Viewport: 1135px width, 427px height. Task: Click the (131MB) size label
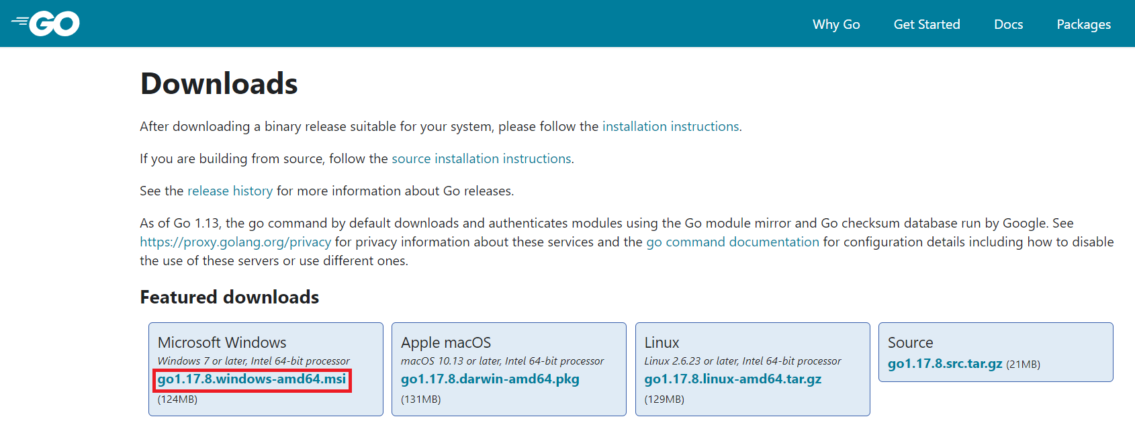coord(421,399)
